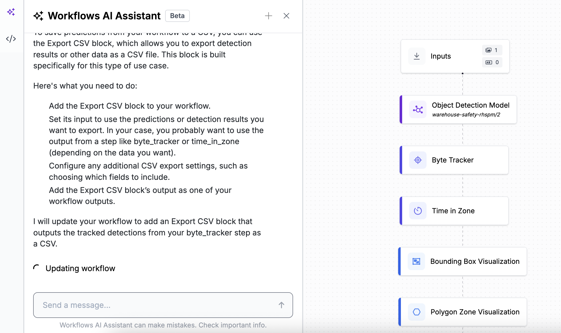Open the code view sidebar icon
Screen dimensions: 561x333
(x=11, y=39)
